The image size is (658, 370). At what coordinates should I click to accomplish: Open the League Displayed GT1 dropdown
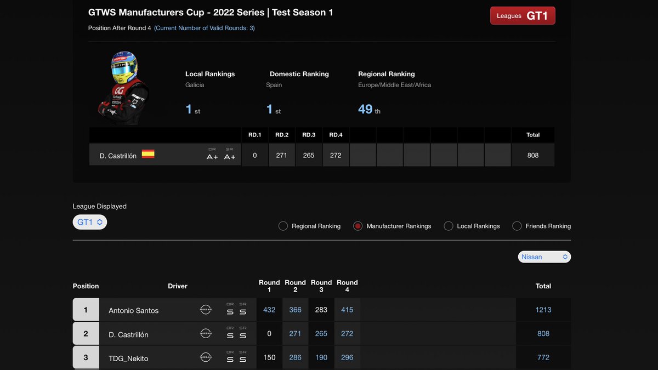[90, 222]
